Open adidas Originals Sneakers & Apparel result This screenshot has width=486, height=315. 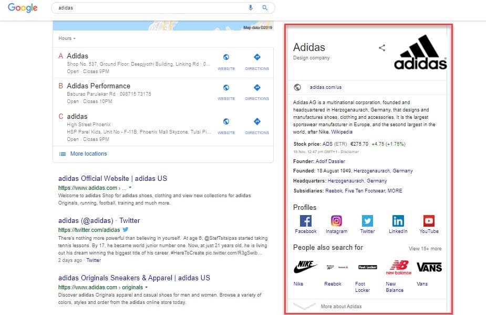(x=134, y=278)
